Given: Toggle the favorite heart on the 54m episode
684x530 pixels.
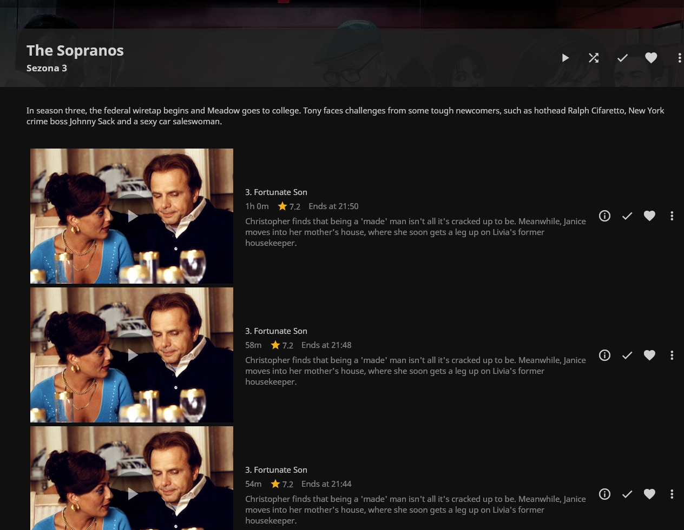Looking at the screenshot, I should pos(649,494).
